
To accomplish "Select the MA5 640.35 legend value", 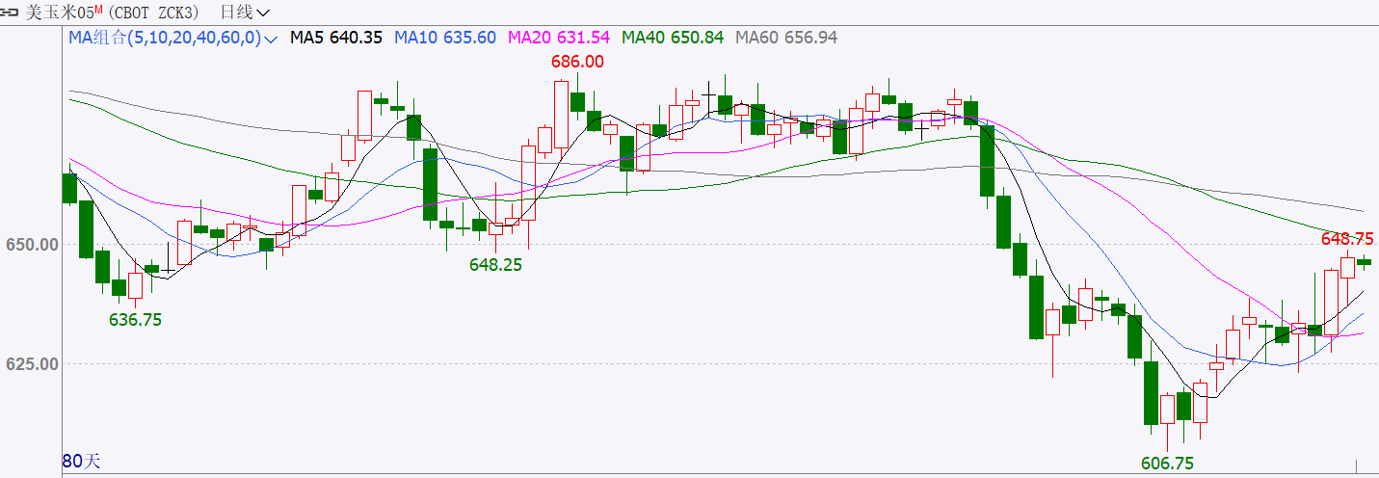I will click(336, 38).
